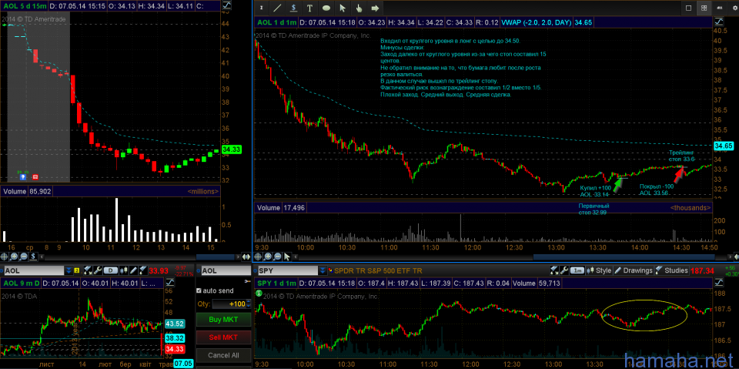Expand the SPY symbol dropdown arrow

[323, 270]
